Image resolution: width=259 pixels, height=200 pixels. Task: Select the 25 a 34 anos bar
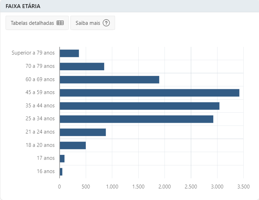coord(136,119)
